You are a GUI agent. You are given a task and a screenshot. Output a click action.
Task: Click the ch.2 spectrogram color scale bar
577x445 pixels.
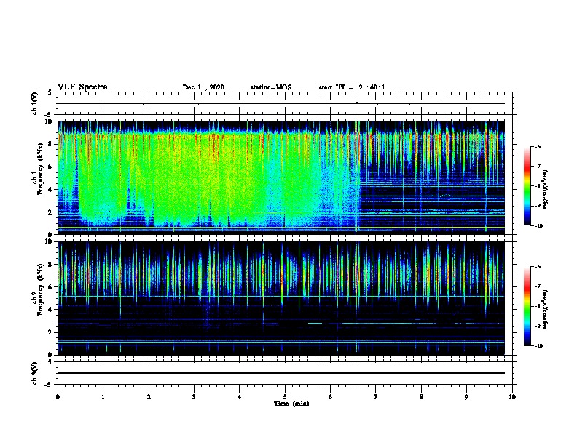(x=527, y=306)
